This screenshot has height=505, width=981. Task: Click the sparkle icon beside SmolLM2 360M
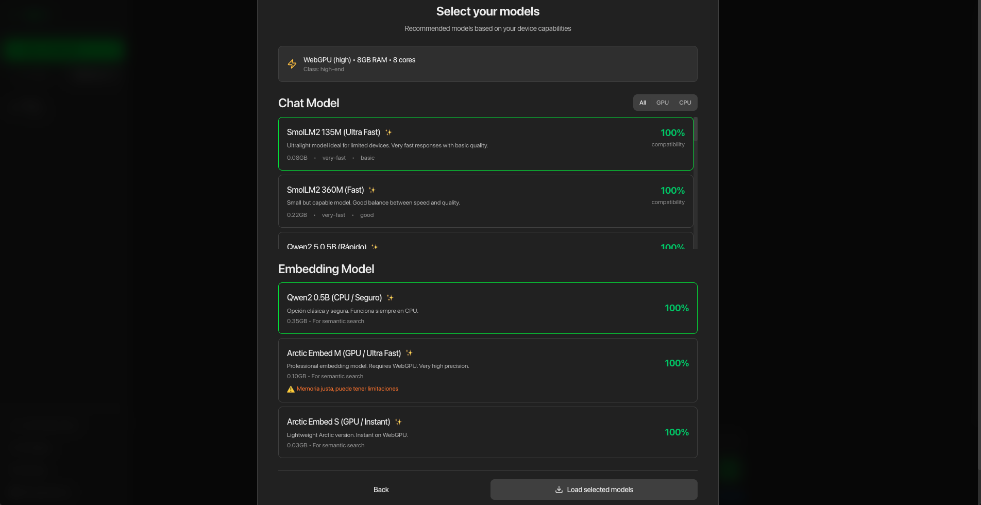coord(371,190)
